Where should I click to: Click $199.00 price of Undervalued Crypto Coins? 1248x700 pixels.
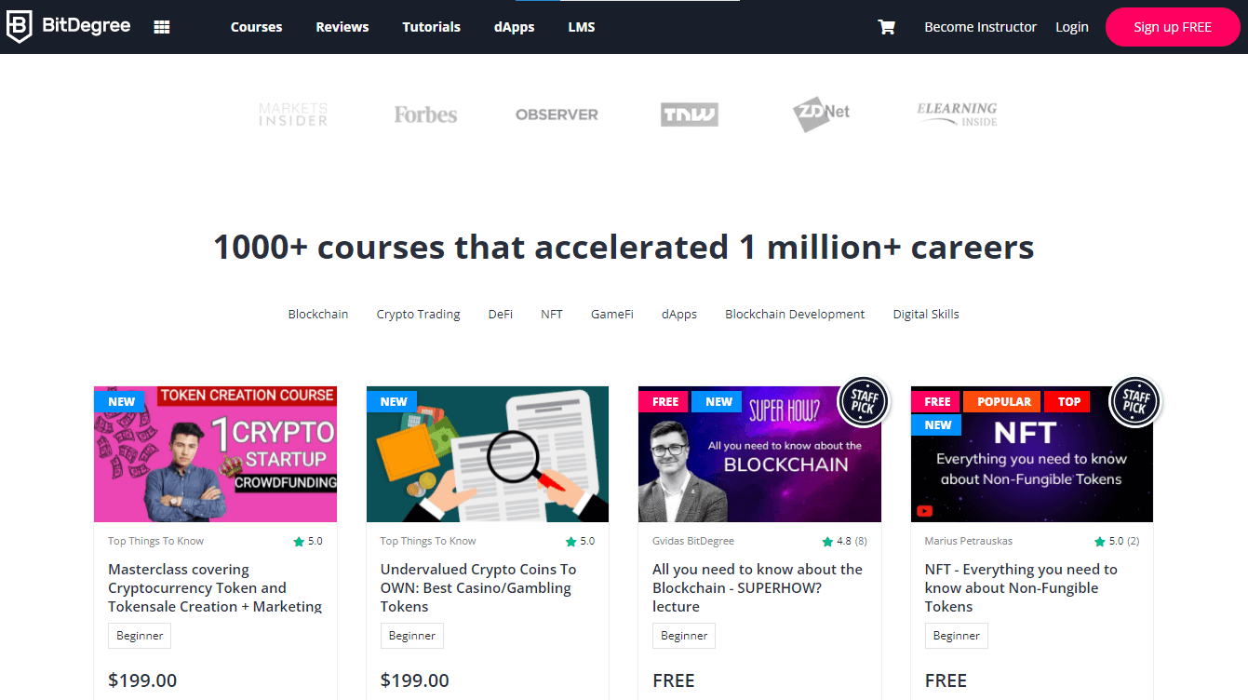coord(415,680)
